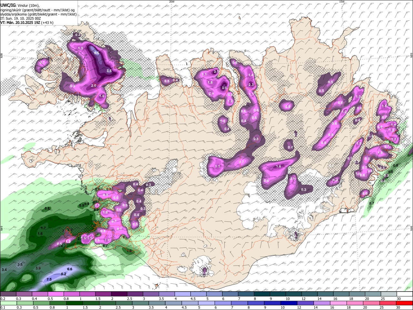The width and height of the screenshot is (413, 310).
Task: Click the palest green first swatch of rain scale
Action: coord(8,303)
